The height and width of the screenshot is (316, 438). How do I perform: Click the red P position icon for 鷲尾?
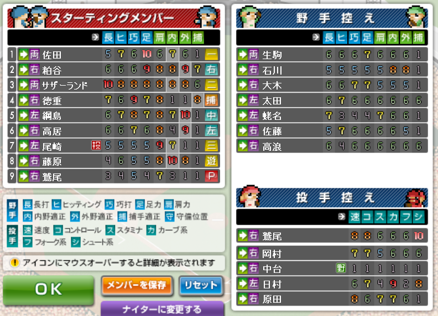tap(211, 176)
